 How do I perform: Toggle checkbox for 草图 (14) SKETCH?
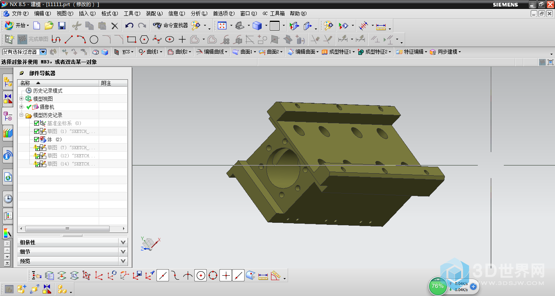coord(37,164)
